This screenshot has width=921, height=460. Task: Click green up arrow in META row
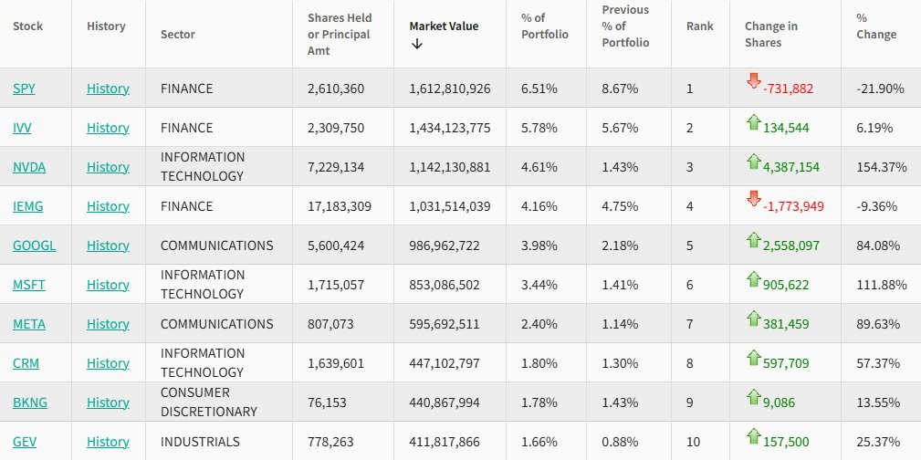(x=754, y=319)
